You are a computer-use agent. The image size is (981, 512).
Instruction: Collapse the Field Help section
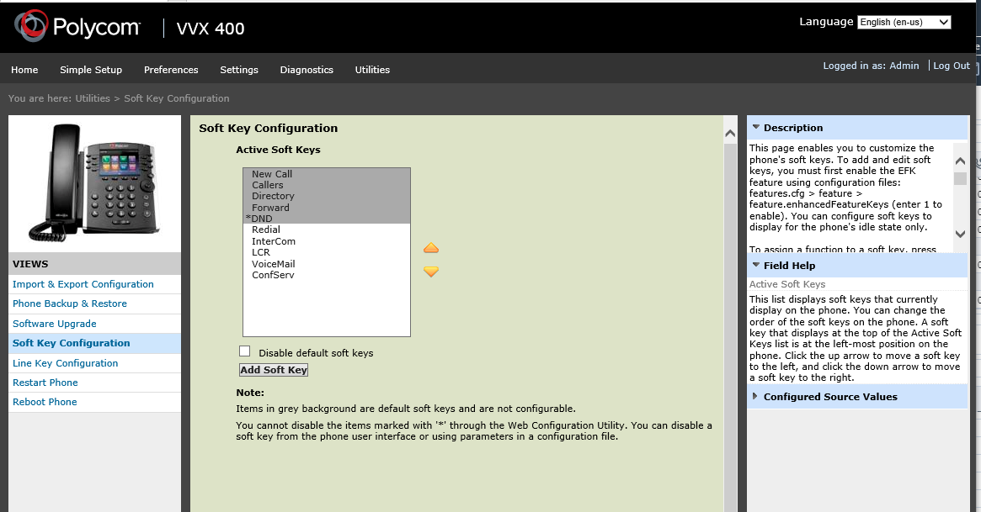(x=755, y=266)
